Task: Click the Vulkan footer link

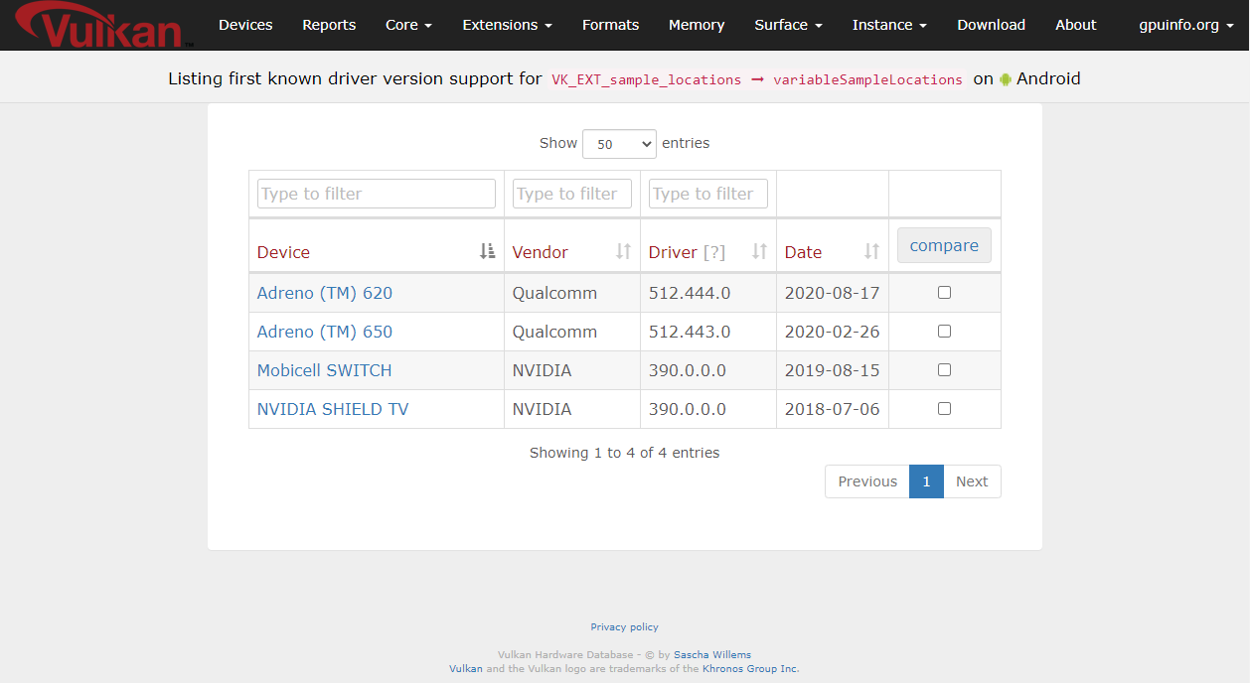Action: click(x=466, y=669)
